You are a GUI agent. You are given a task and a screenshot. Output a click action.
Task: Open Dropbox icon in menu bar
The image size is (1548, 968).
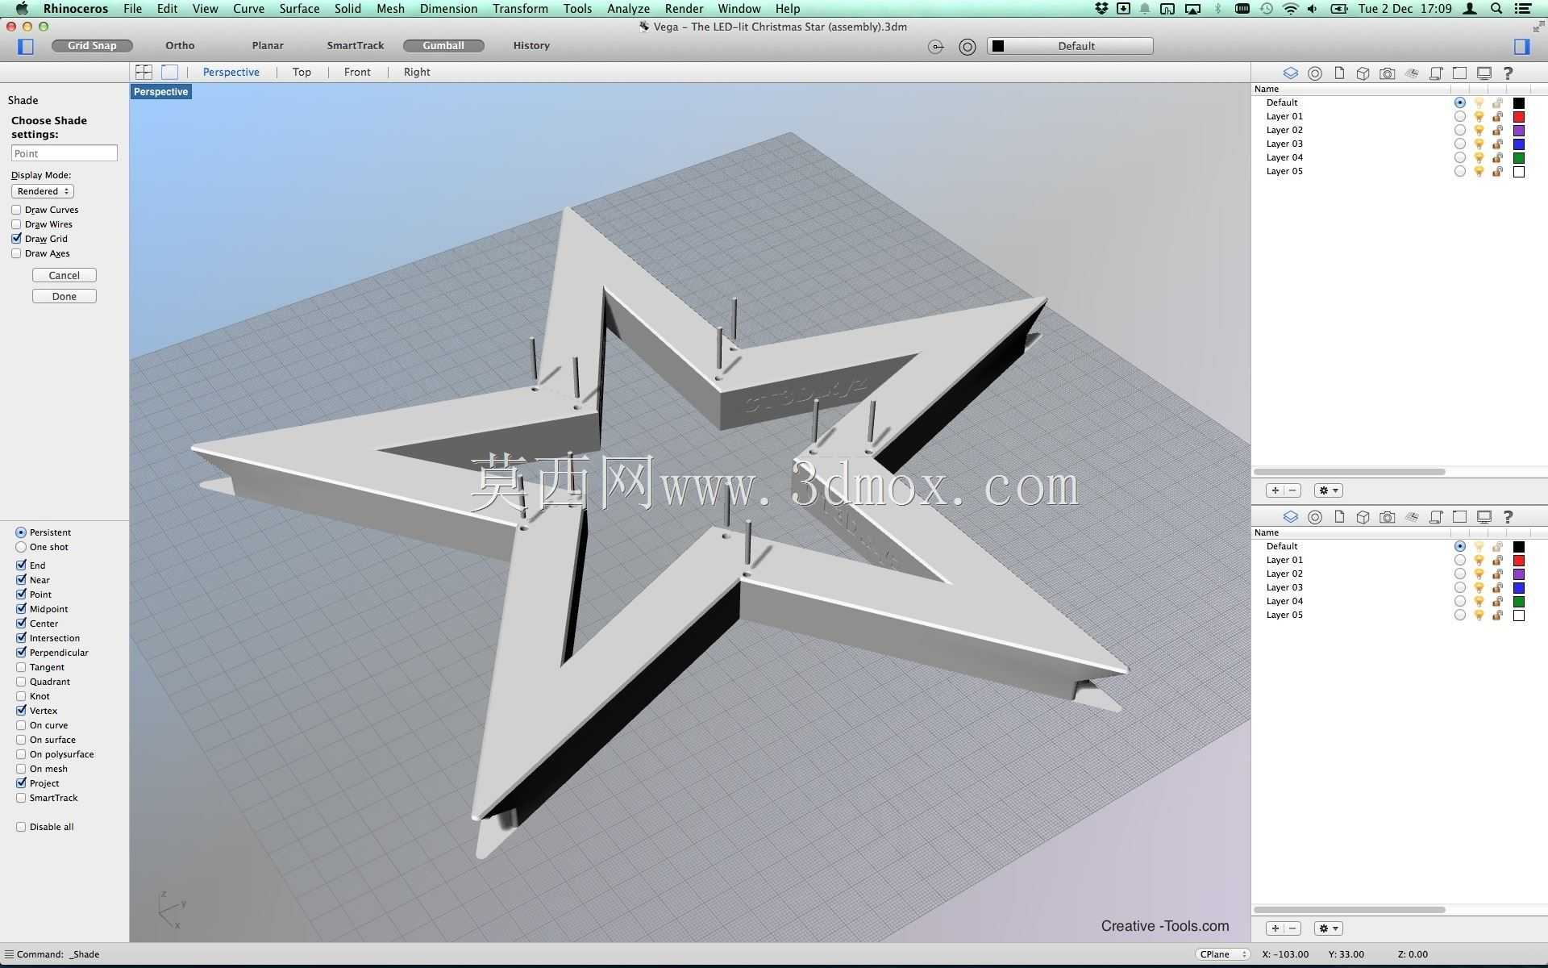point(1101,9)
